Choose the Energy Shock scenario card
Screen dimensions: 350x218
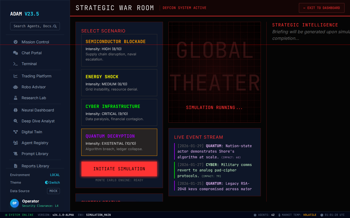pyautogui.click(x=119, y=83)
